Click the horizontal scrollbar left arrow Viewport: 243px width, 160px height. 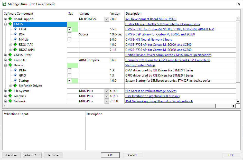coord(5,106)
